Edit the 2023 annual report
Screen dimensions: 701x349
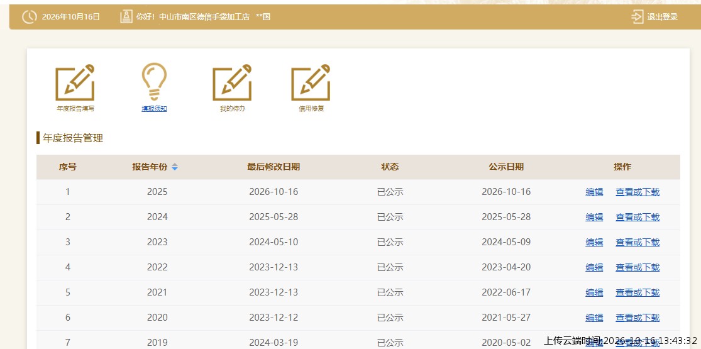click(x=594, y=242)
